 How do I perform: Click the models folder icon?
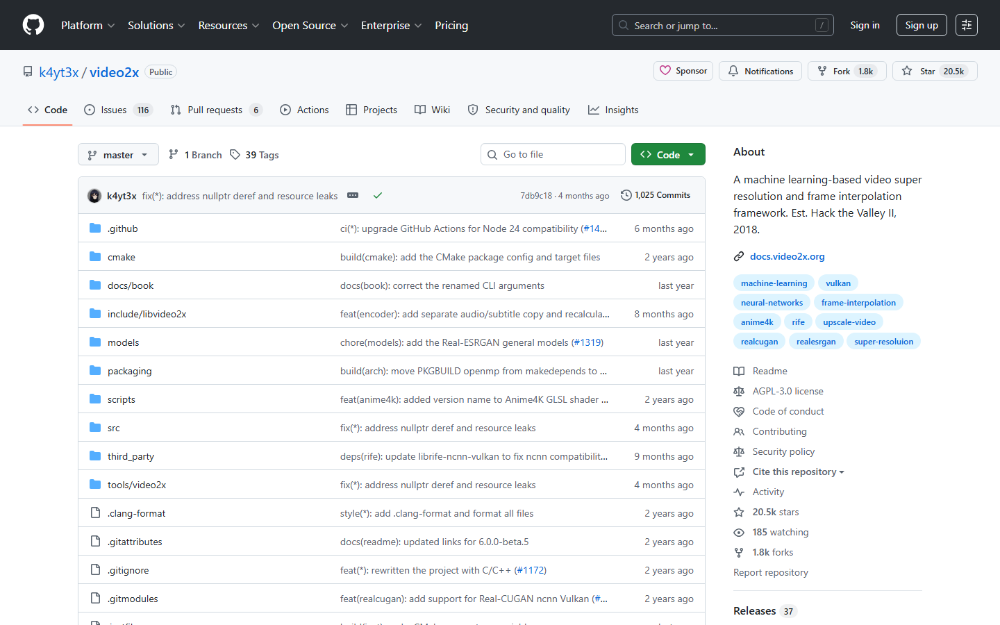[95, 342]
